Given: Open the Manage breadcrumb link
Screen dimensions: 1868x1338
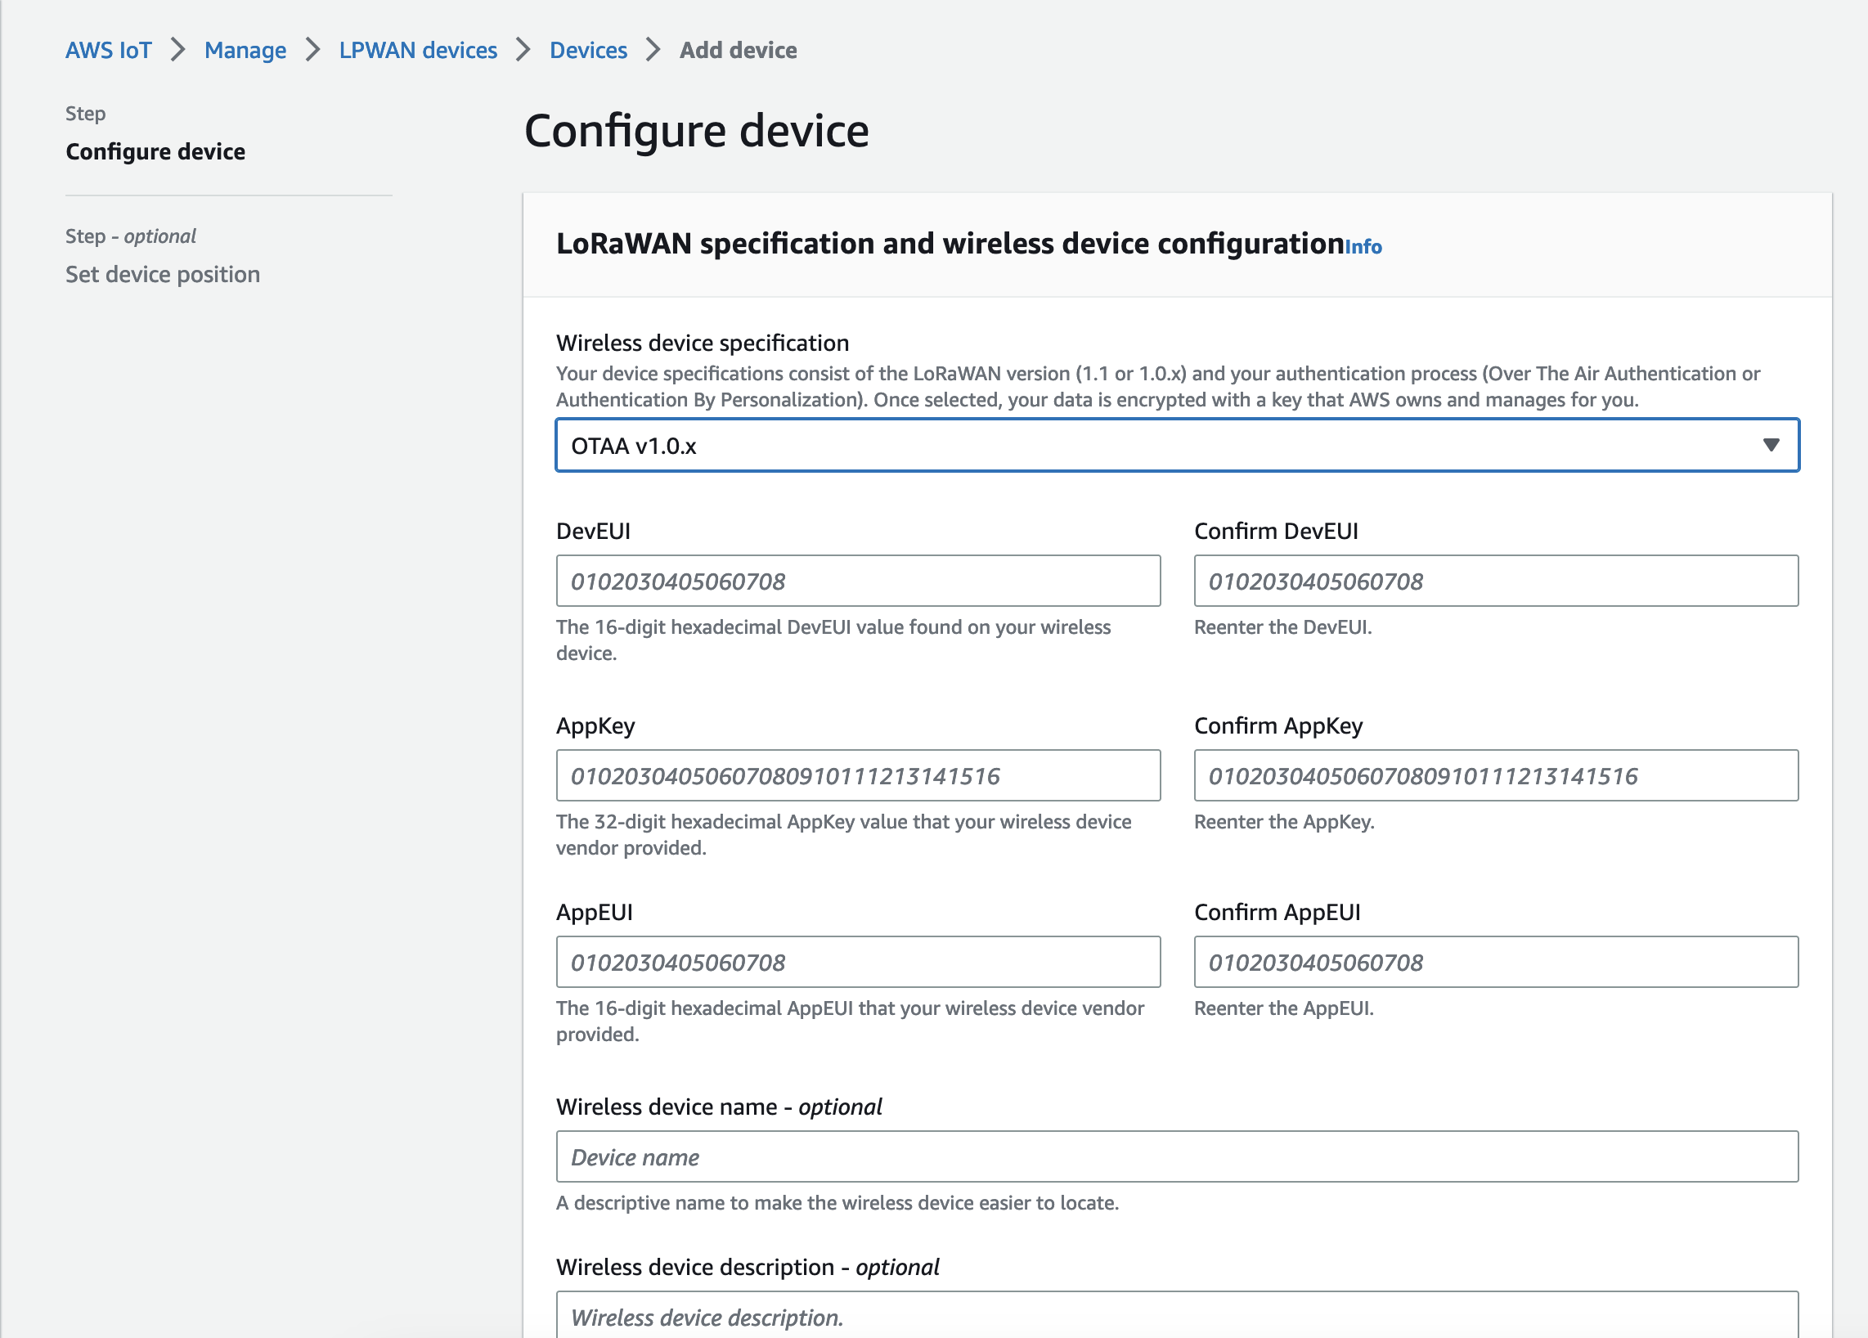Looking at the screenshot, I should coord(245,50).
